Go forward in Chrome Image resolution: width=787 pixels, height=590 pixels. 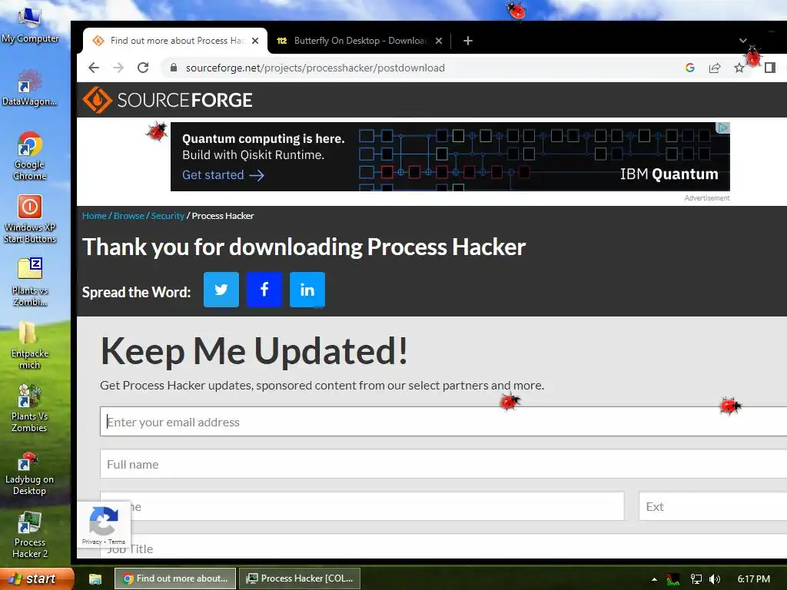pos(118,68)
